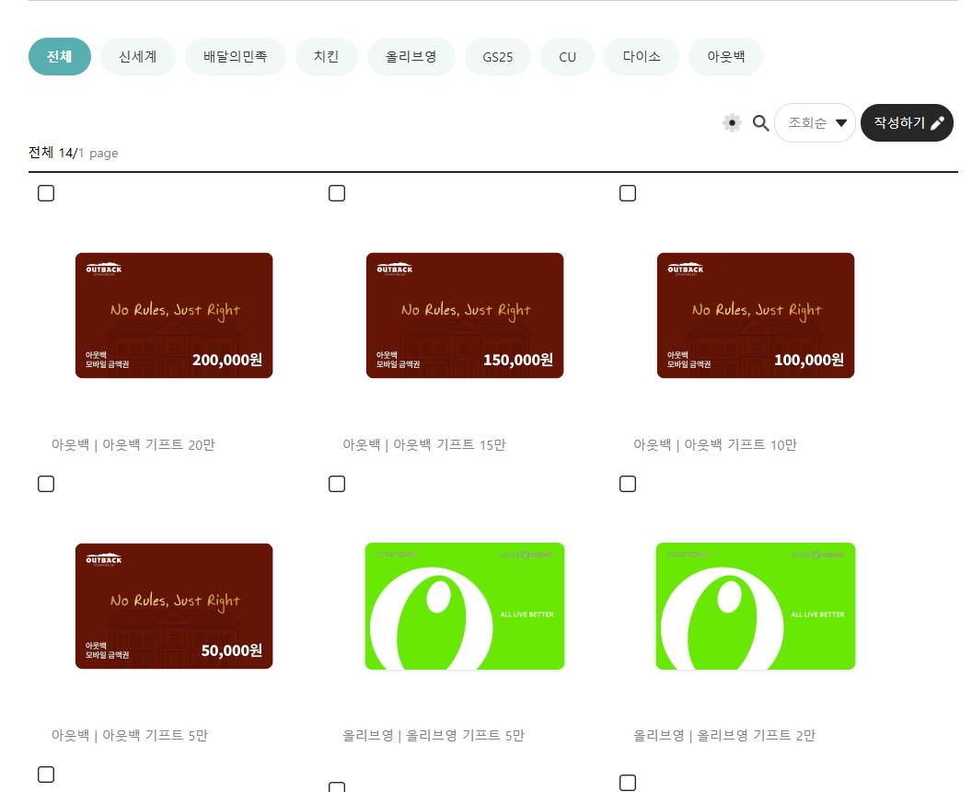Select the 올리브영 기프트 2만 checkbox
972x792 pixels.
pyautogui.click(x=628, y=484)
